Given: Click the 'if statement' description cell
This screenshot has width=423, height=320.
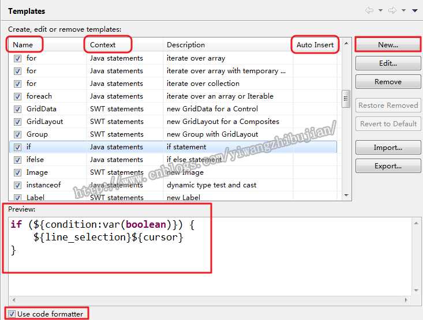Looking at the screenshot, I should (186, 147).
